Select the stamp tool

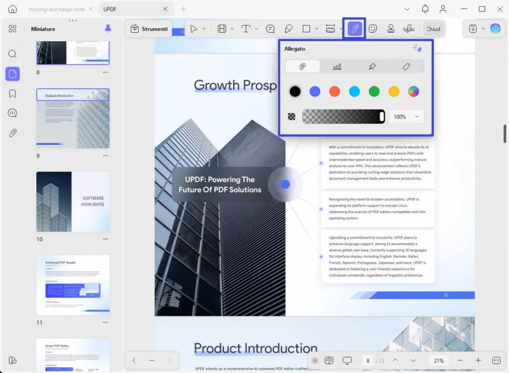pyautogui.click(x=391, y=29)
